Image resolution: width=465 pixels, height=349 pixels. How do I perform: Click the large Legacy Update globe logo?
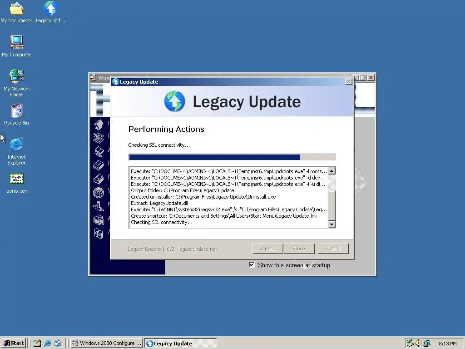click(x=175, y=101)
